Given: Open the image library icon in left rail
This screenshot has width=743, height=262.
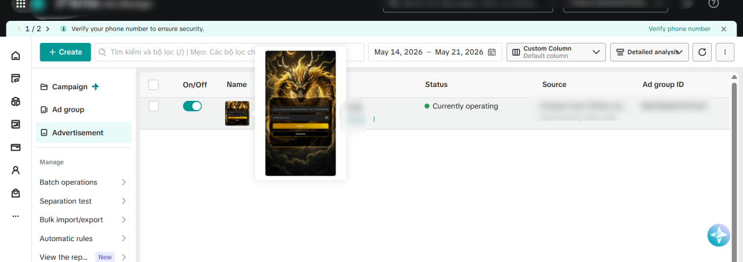Looking at the screenshot, I should tap(16, 124).
